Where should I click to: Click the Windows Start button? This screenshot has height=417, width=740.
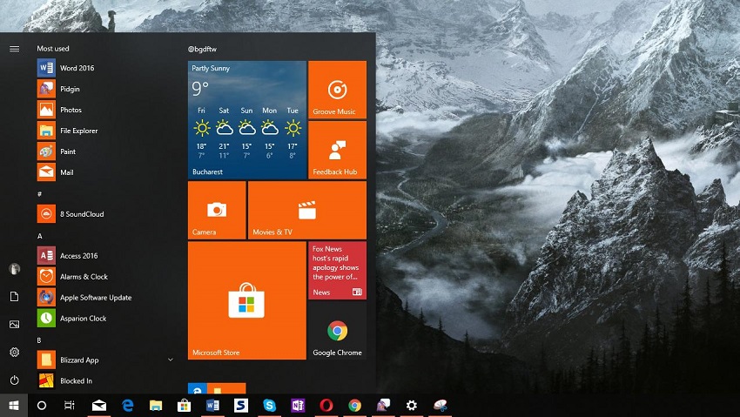14,406
